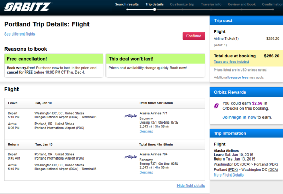Viewport: 283px width, 194px height.
Task: Select the Trip details progress dot
Action: [x=155, y=10]
